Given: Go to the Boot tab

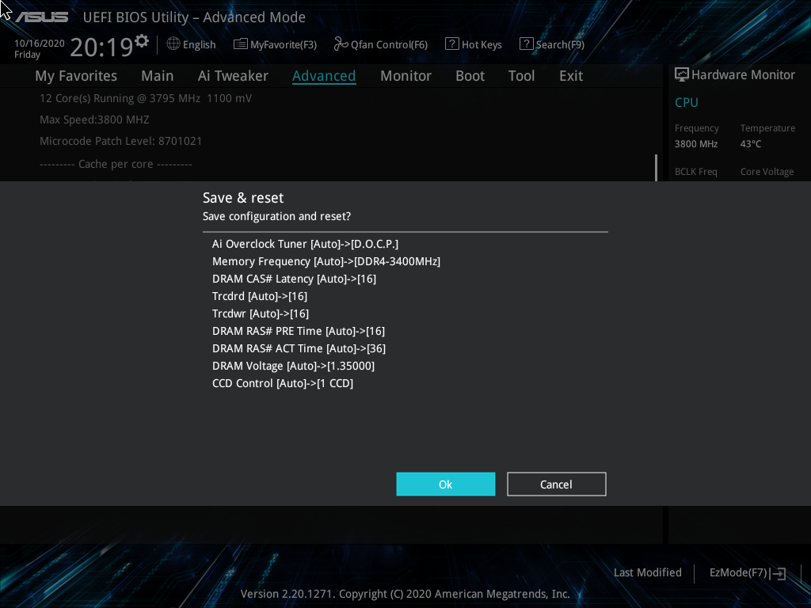Looking at the screenshot, I should (x=470, y=76).
